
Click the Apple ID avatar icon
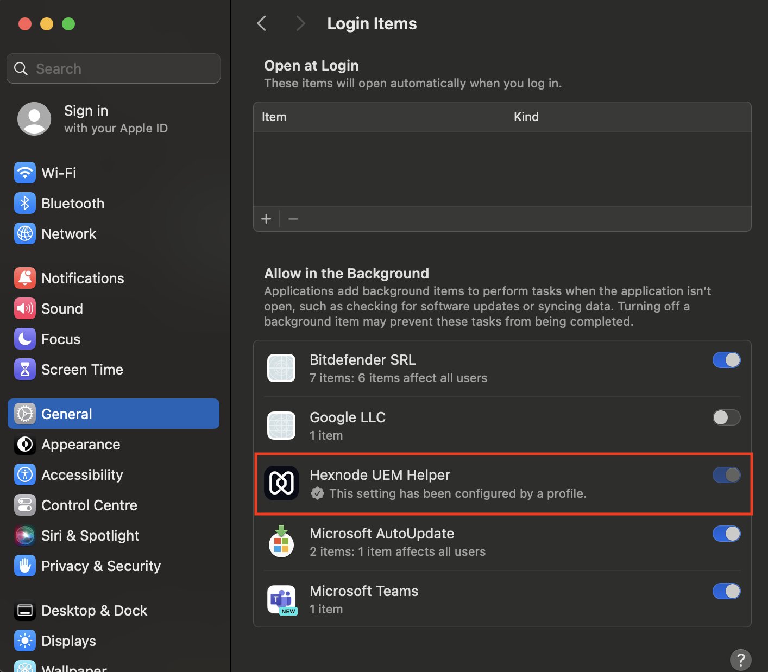(x=34, y=119)
